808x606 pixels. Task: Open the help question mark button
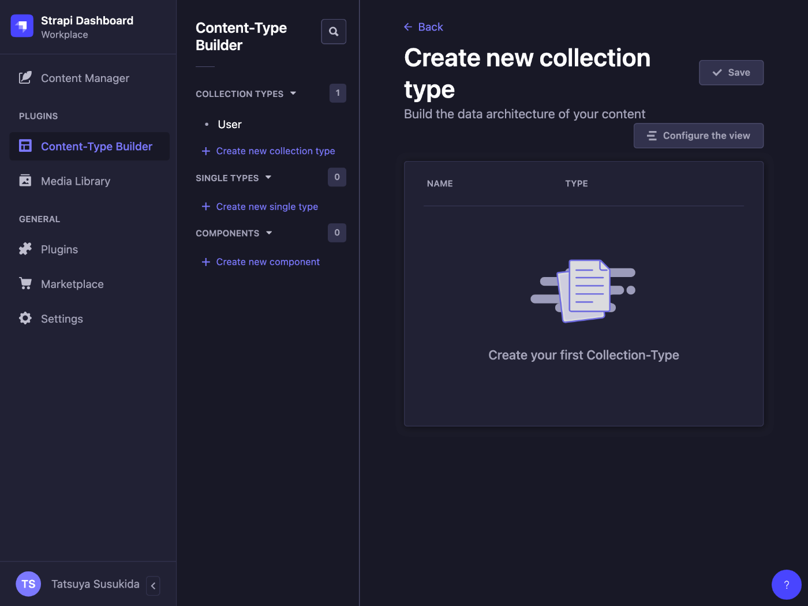coord(786,585)
